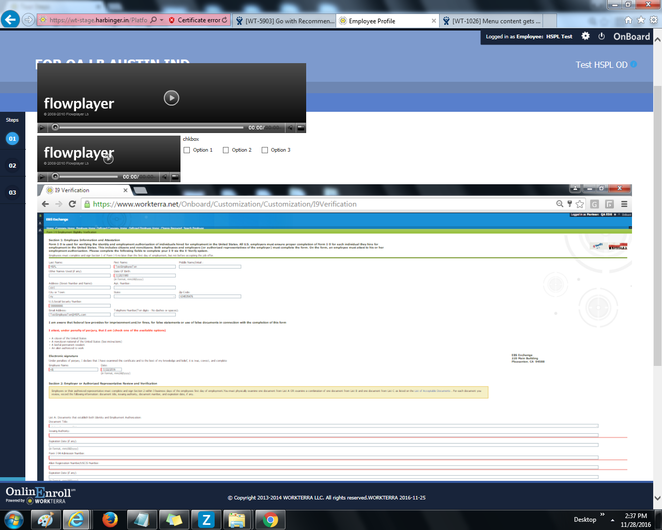Expand the Desktop toolbar chevron in taskbar
The image size is (662, 530).
point(602,514)
